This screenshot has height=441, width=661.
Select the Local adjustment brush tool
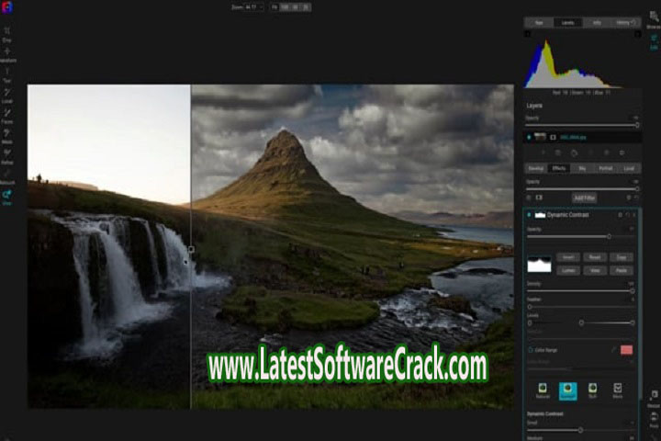click(x=6, y=95)
